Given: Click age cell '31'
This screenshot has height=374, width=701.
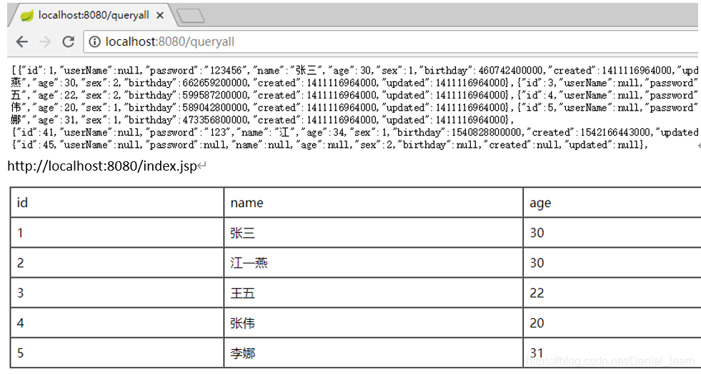Looking at the screenshot, I should (x=612, y=353).
